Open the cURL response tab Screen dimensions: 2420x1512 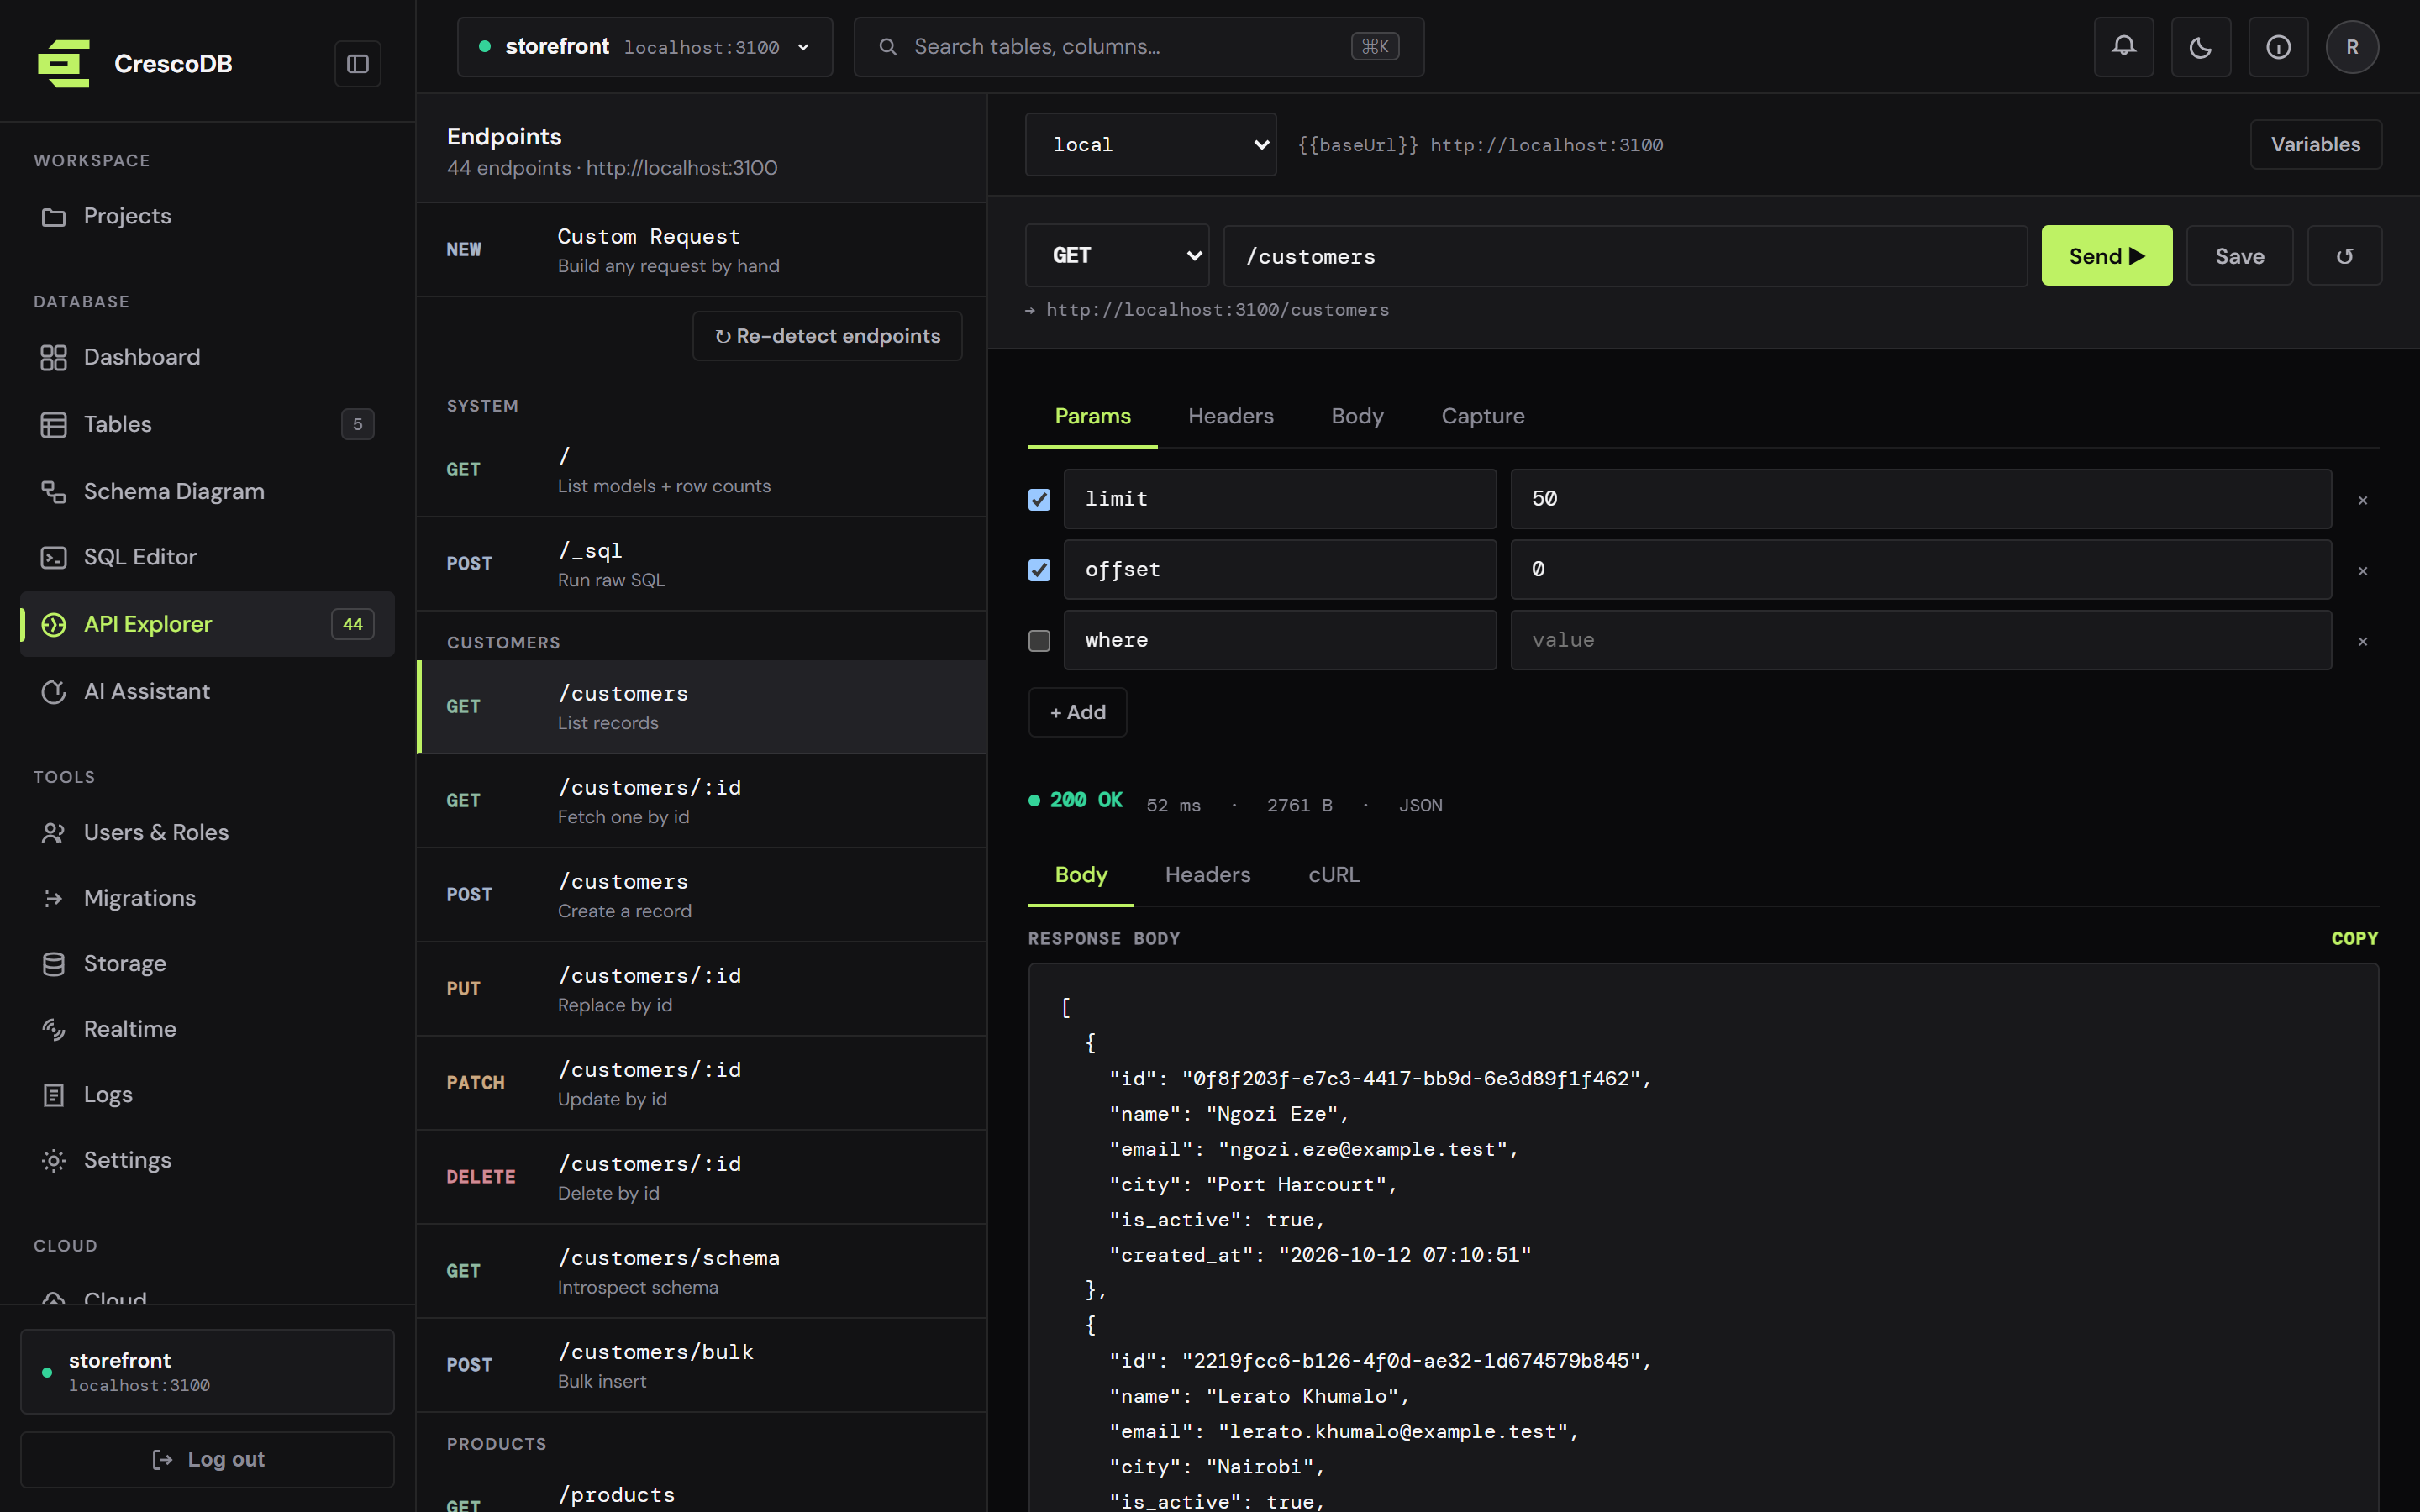pyautogui.click(x=1333, y=875)
